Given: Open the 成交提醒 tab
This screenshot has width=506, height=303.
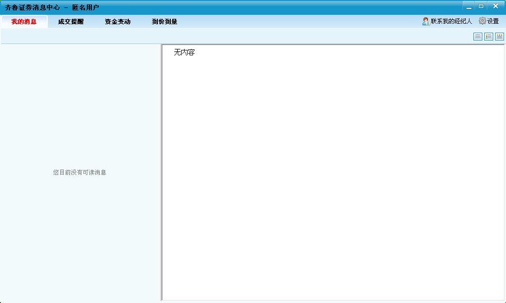Looking at the screenshot, I should click(x=71, y=22).
